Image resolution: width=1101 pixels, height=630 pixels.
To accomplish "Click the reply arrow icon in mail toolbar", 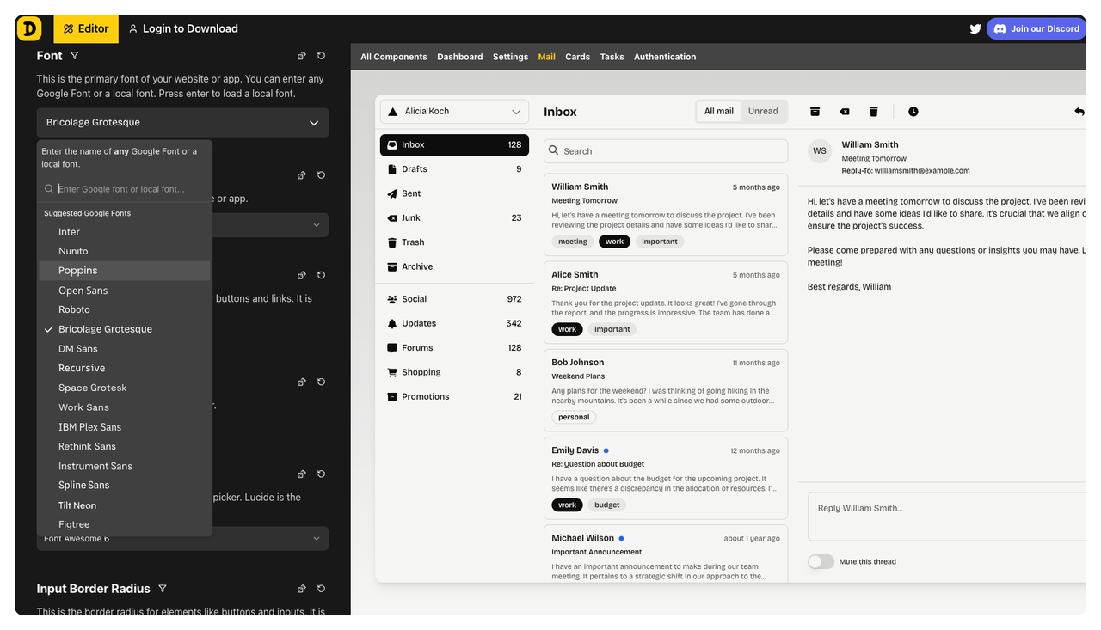I will [1079, 112].
